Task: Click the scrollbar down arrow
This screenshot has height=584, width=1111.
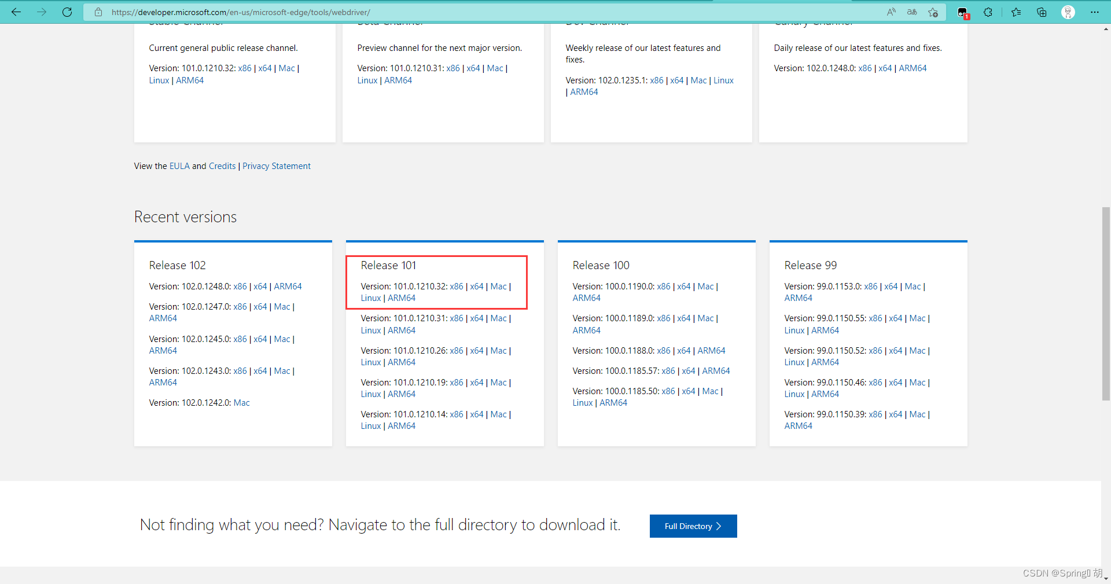Action: pyautogui.click(x=1106, y=578)
